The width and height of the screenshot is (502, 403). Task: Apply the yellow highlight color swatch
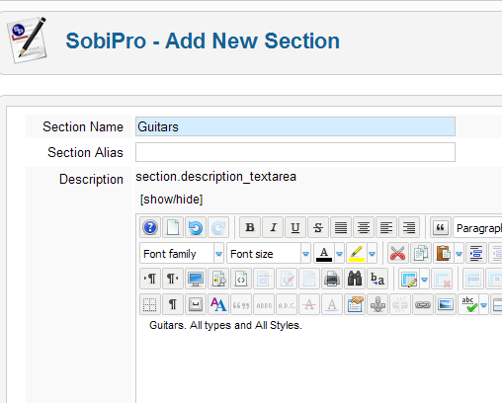pyautogui.click(x=357, y=253)
